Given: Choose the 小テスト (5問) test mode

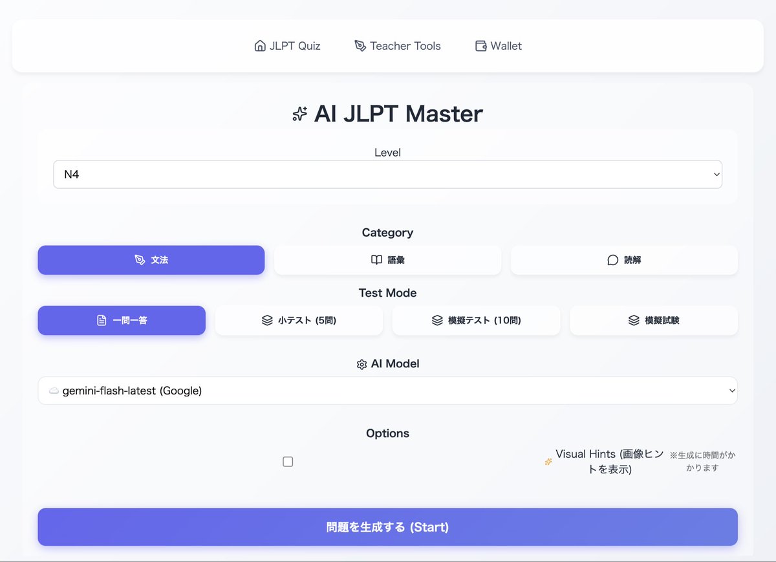Looking at the screenshot, I should [x=299, y=321].
